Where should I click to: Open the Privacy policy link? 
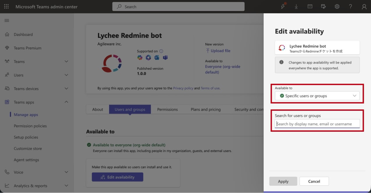(x=183, y=88)
